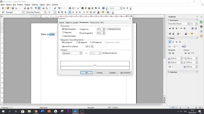
Task: Click the Font Color icon in the formatting toolbar
Action: point(98,12)
